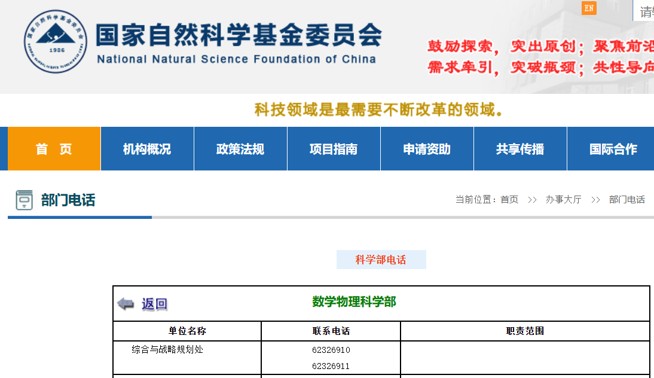Click the gray back arrow icon
Image resolution: width=654 pixels, height=378 pixels.
pyautogui.click(x=126, y=304)
